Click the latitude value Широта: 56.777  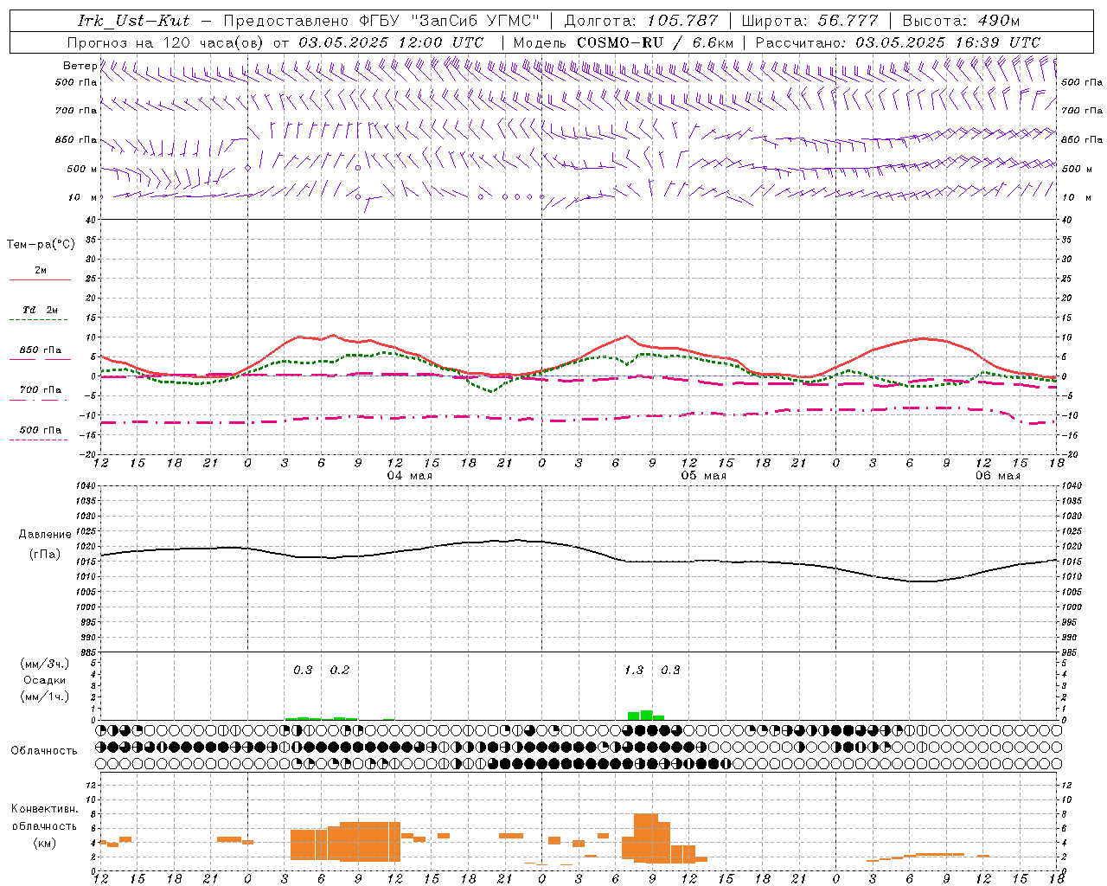click(x=809, y=21)
